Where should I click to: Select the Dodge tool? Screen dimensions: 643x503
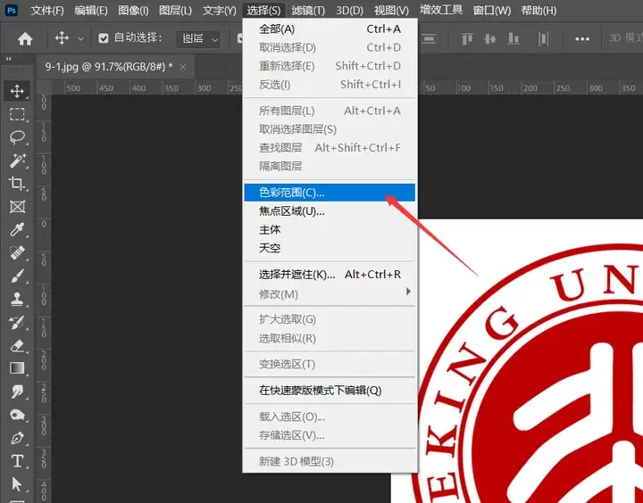tap(17, 415)
